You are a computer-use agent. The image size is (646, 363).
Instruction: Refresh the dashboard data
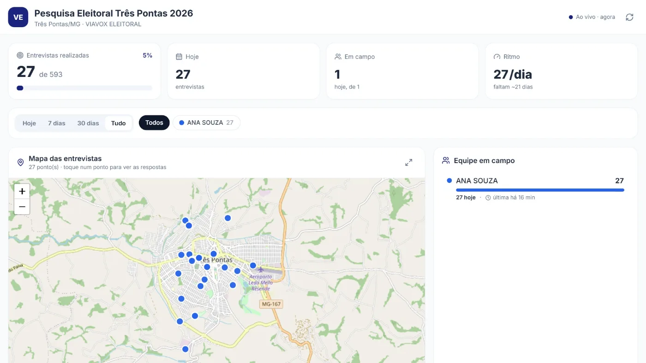(629, 17)
